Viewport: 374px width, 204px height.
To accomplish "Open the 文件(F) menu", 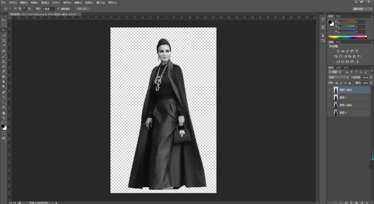I will coord(13,3).
